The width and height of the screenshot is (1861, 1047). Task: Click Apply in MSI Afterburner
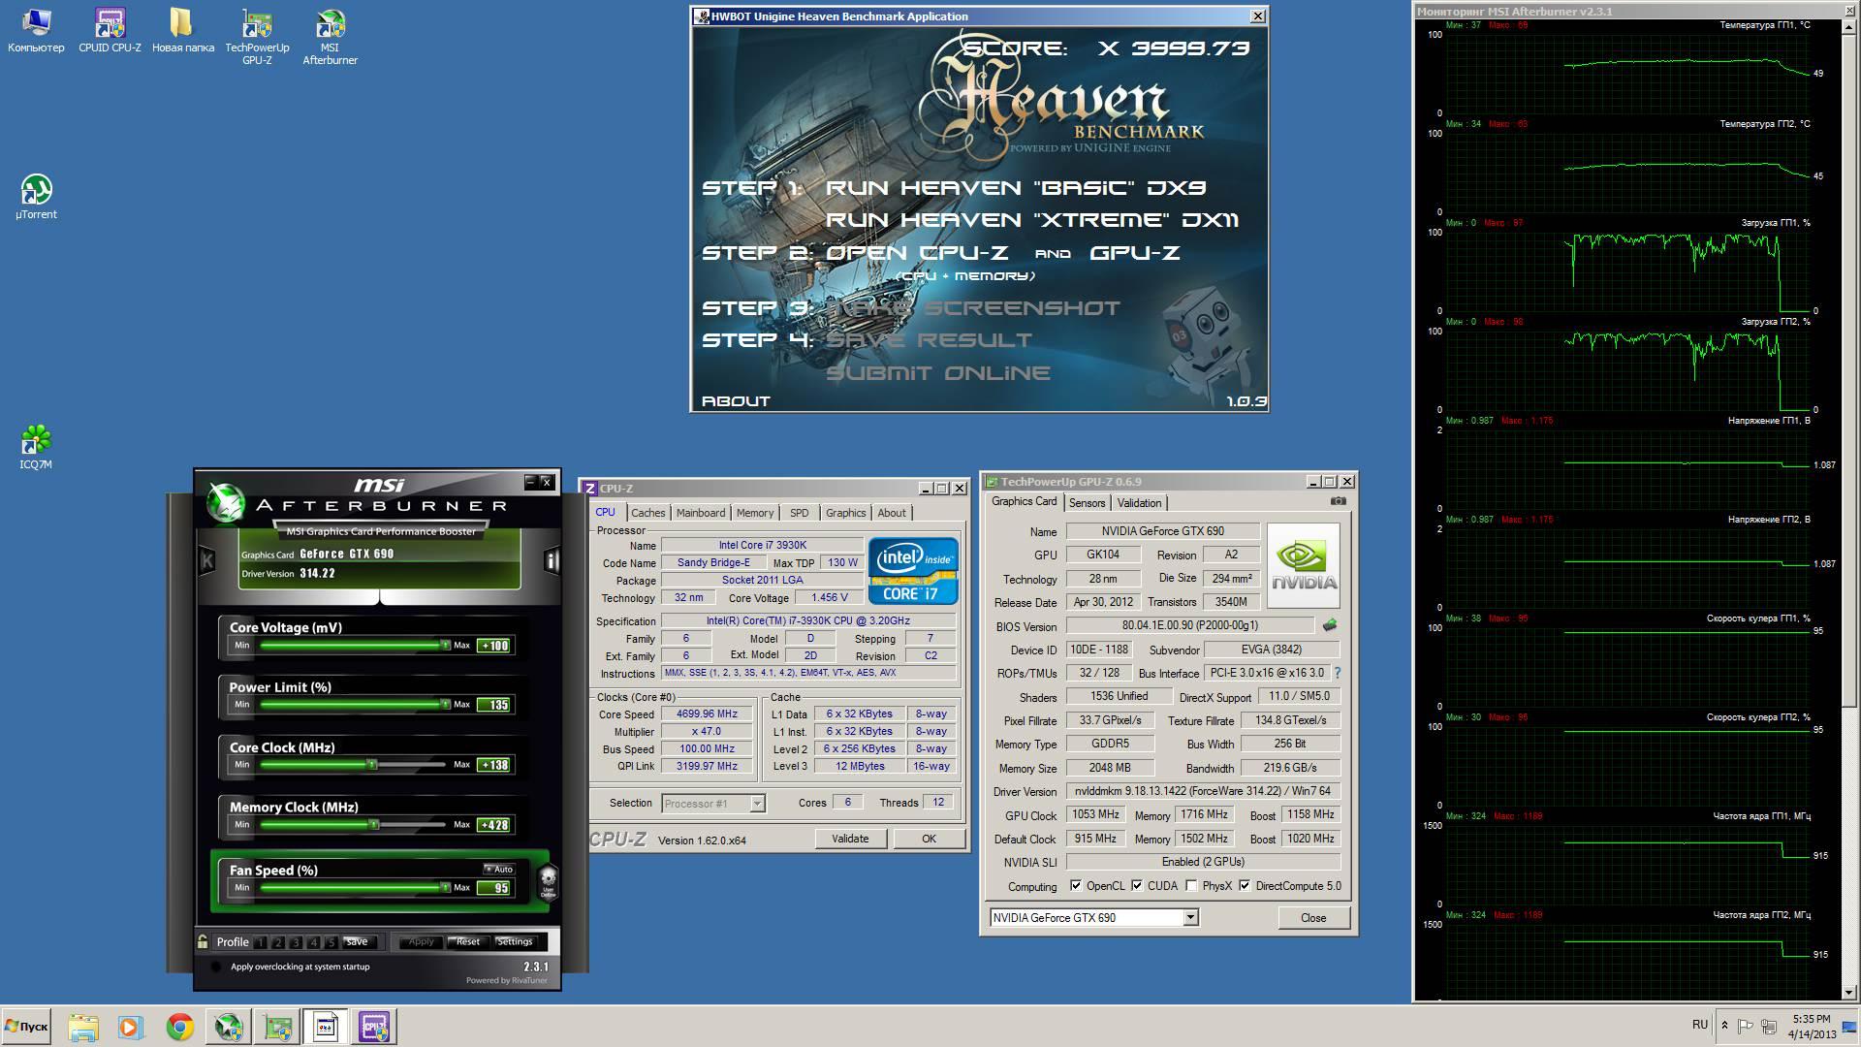(x=421, y=941)
